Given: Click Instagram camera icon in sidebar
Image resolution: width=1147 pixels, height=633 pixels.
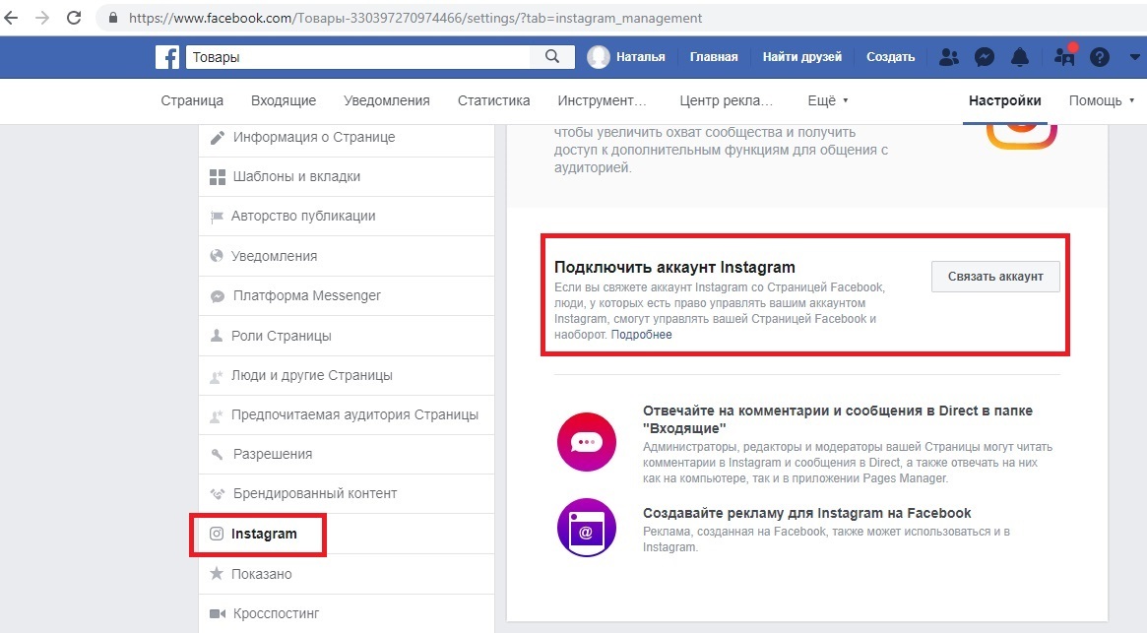Looking at the screenshot, I should tap(217, 534).
